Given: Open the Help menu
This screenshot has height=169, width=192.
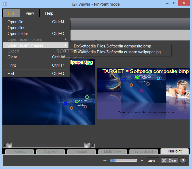Looking at the screenshot, I should (x=49, y=13).
